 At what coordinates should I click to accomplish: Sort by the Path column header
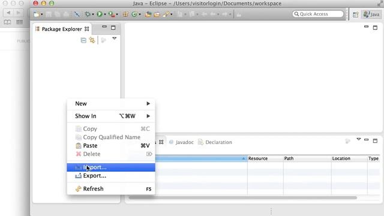(307, 158)
